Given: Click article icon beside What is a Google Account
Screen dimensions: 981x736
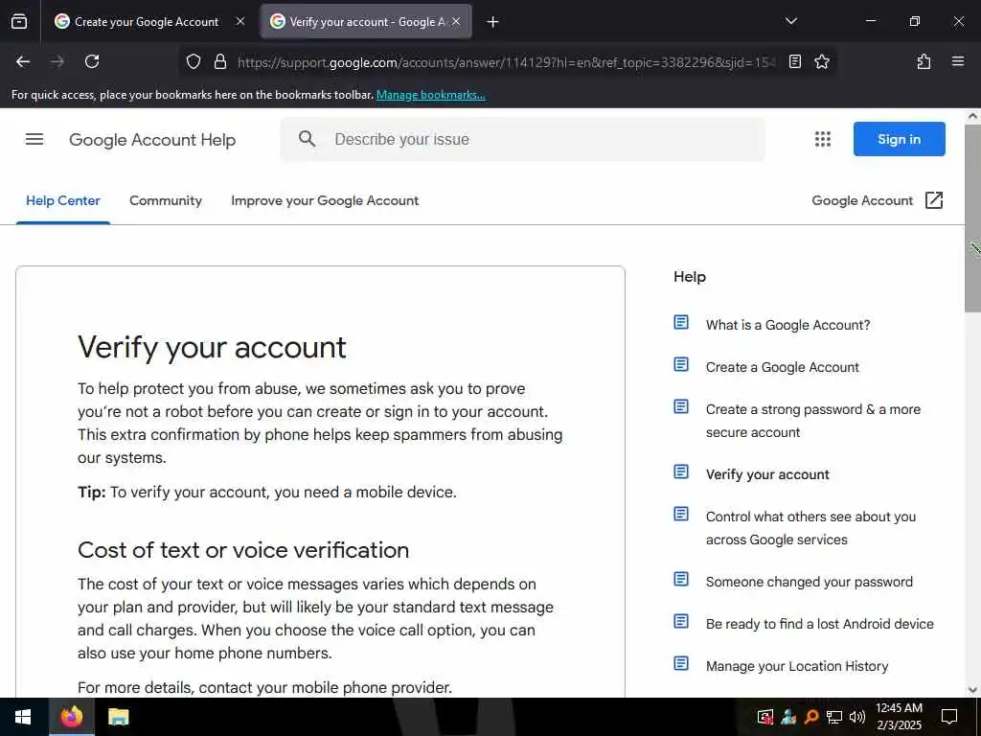Looking at the screenshot, I should pos(681,322).
